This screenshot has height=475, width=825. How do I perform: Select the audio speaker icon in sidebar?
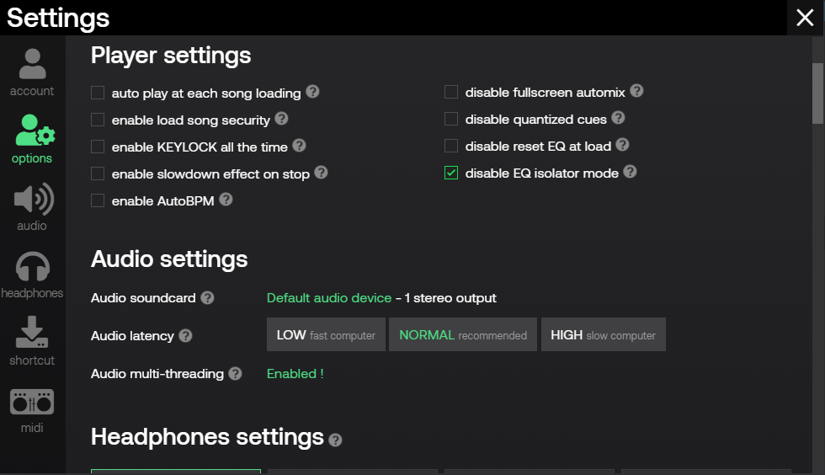(x=32, y=207)
